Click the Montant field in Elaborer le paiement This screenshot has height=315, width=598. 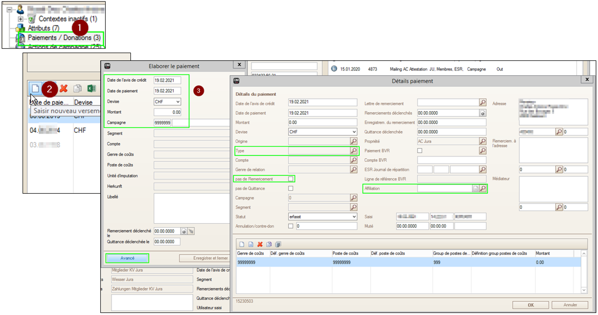167,112
